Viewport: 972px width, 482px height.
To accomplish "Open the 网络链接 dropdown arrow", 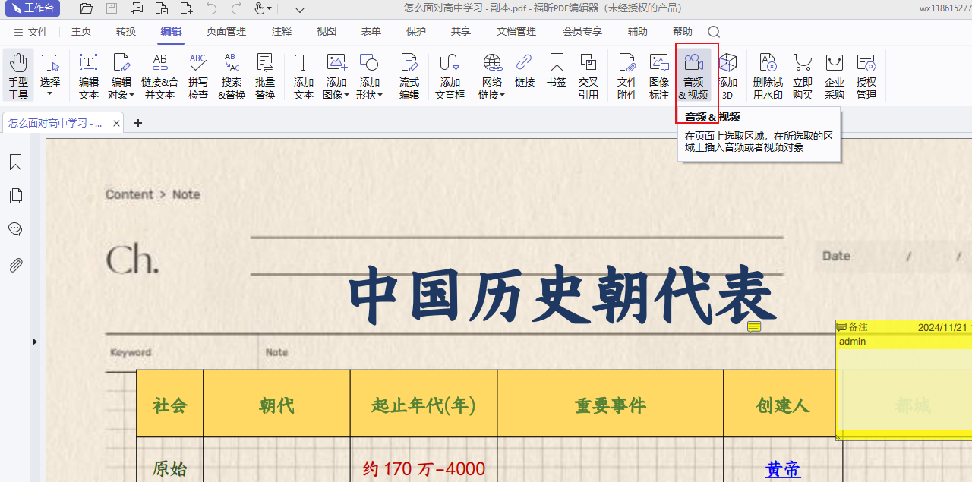I will (x=502, y=96).
